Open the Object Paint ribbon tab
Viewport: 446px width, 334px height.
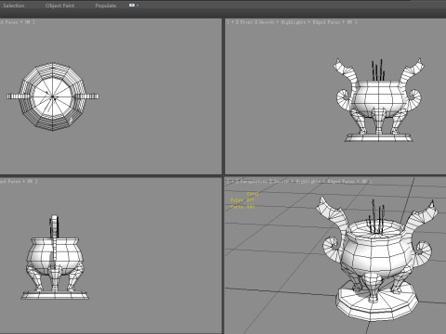pyautogui.click(x=59, y=6)
